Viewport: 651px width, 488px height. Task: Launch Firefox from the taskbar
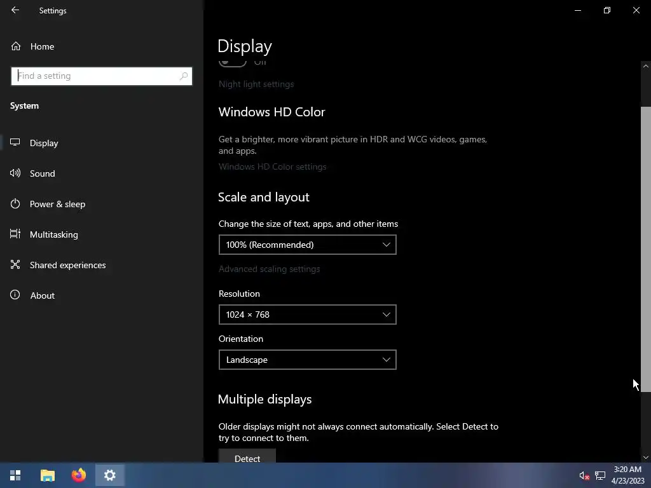[78, 475]
